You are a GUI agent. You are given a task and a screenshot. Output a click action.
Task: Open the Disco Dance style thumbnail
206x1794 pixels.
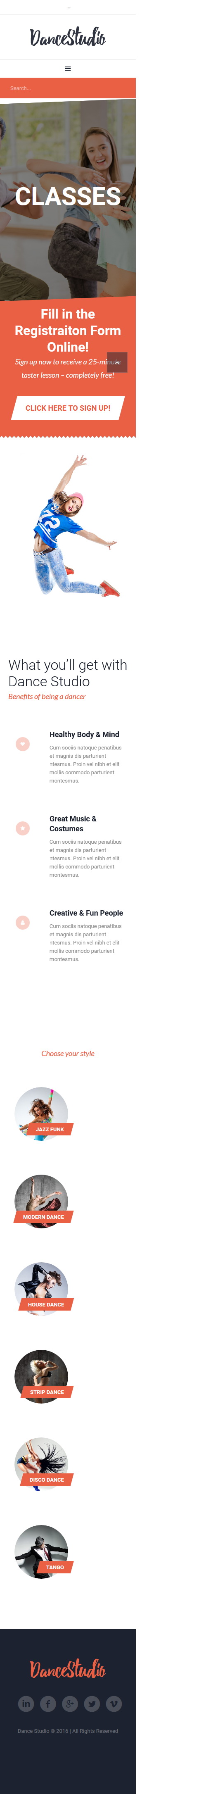pyautogui.click(x=41, y=1464)
